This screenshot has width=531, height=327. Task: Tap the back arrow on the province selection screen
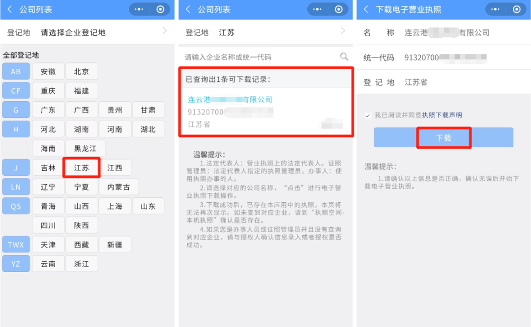(x=10, y=9)
